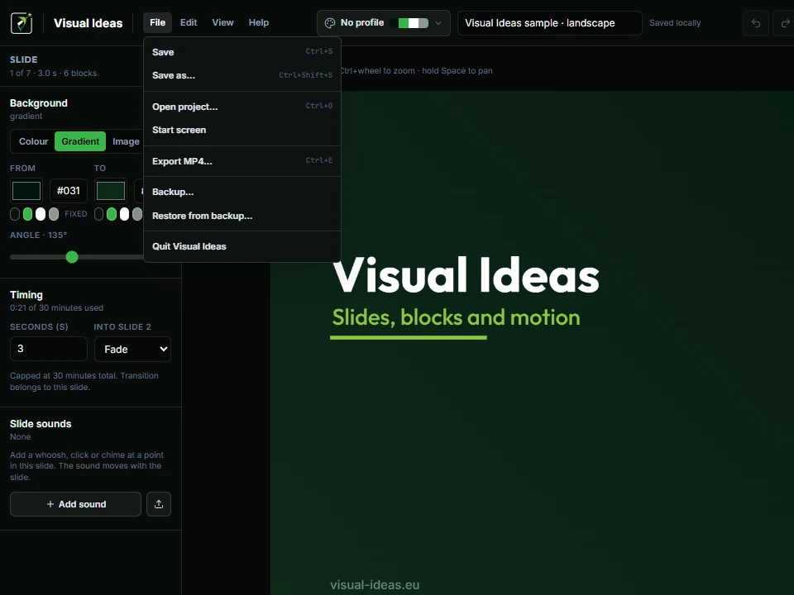Choose Restore from backup...
Image resolution: width=794 pixels, height=595 pixels.
242,216
